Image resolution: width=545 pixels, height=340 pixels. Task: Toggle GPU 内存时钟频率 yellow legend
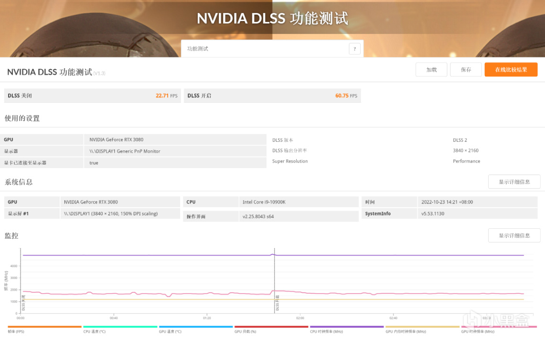[x=422, y=329]
